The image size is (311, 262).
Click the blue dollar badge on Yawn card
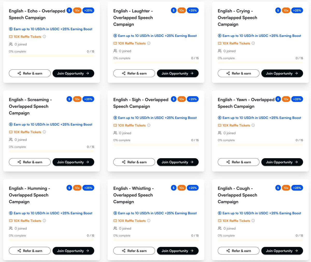pos(278,99)
